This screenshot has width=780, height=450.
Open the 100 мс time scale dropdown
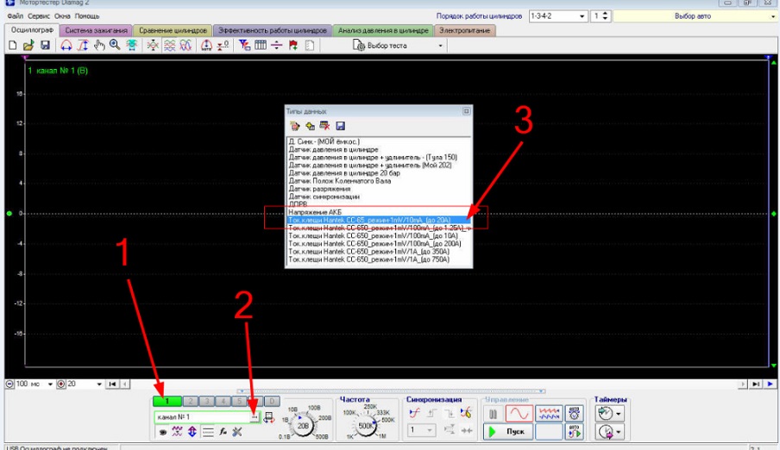(x=50, y=384)
